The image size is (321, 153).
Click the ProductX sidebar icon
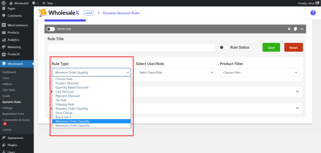tap(4, 54)
